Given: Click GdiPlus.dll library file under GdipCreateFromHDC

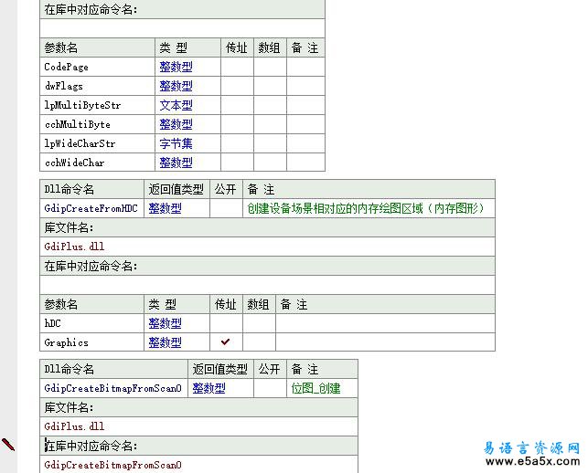Looking at the screenshot, I should (74, 246).
